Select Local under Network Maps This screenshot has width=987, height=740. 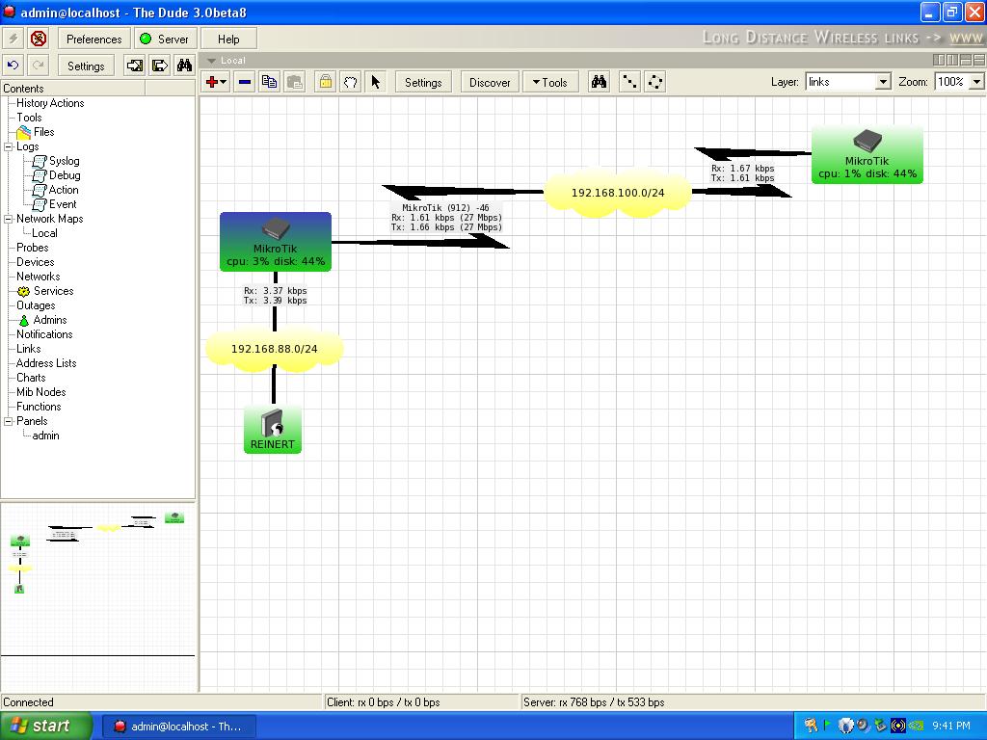(44, 233)
